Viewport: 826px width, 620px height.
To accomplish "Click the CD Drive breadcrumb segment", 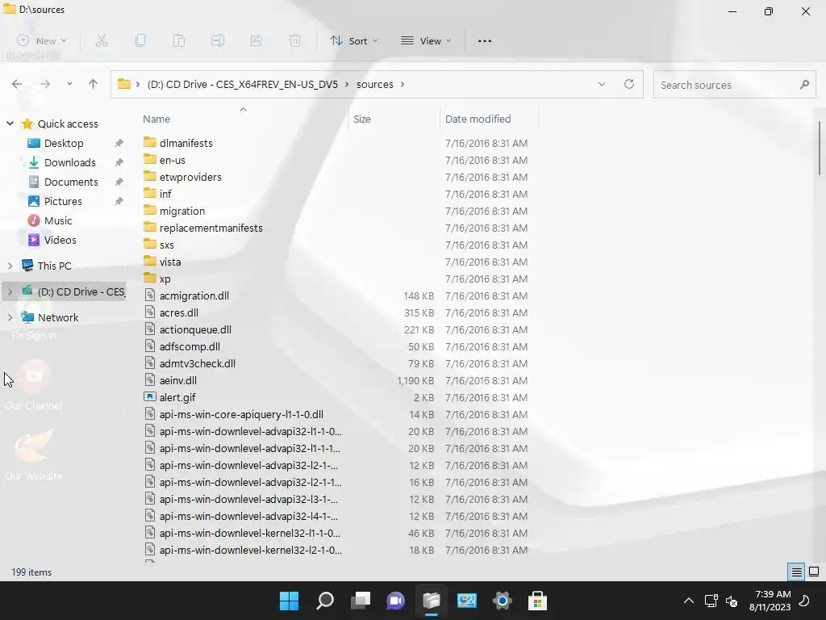I will coord(242,84).
